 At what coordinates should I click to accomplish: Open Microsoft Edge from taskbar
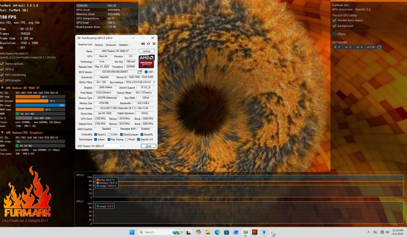click(217, 232)
